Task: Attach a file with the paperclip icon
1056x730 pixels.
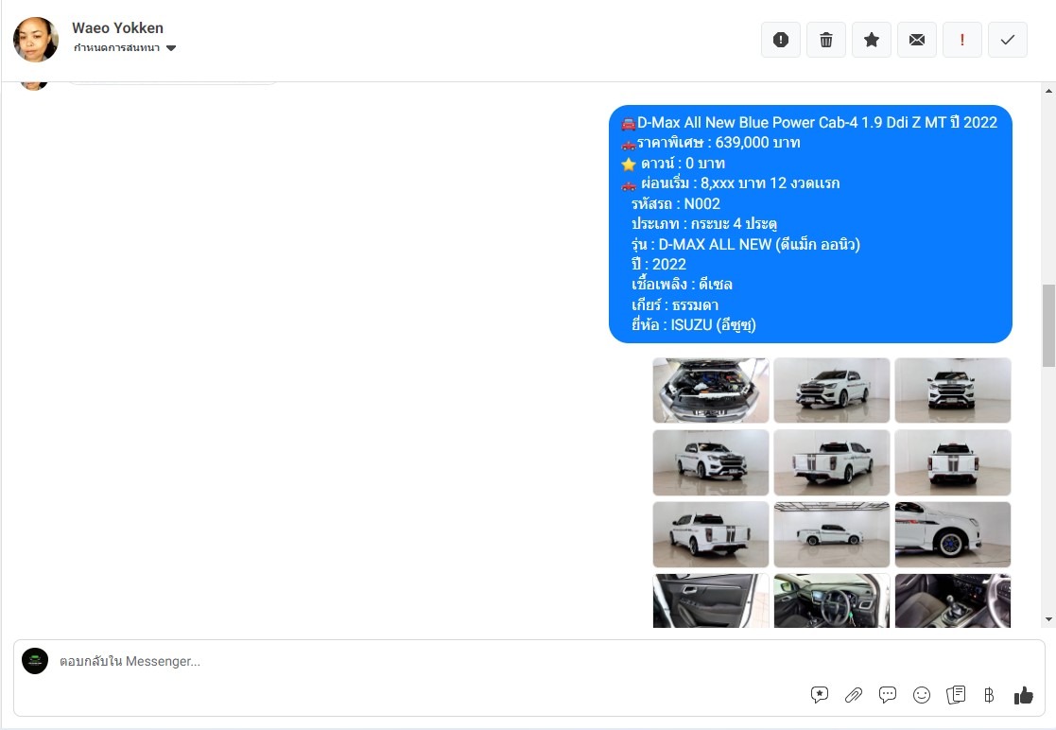Action: click(x=854, y=694)
